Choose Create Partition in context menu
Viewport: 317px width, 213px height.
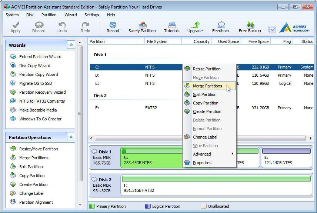(x=209, y=112)
